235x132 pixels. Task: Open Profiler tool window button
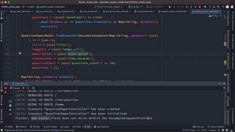pyautogui.click(x=77, y=127)
